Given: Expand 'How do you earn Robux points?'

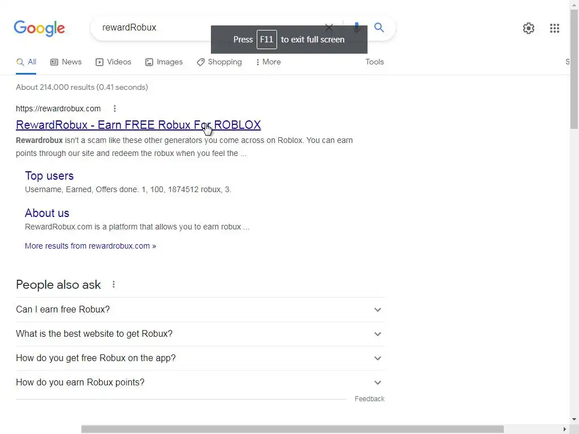Looking at the screenshot, I should pyautogui.click(x=200, y=383).
